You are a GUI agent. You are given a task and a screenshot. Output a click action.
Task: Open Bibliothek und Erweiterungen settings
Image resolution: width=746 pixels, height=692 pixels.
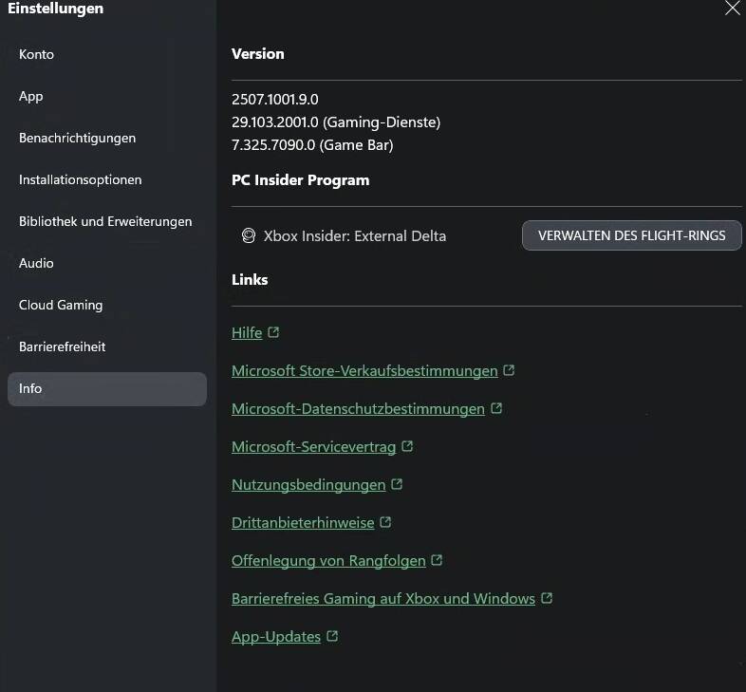(105, 222)
